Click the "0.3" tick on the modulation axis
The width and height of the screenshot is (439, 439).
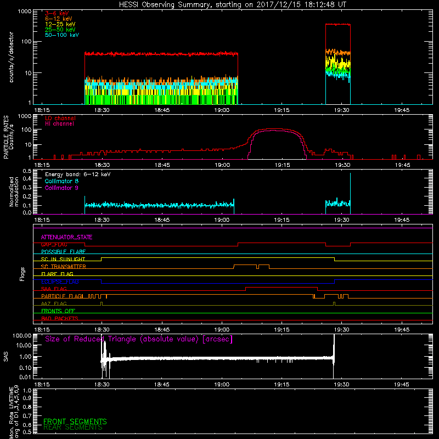[x=27, y=187]
